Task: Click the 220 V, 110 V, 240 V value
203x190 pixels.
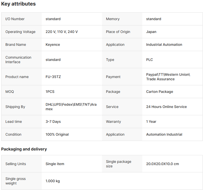Action: point(62,32)
